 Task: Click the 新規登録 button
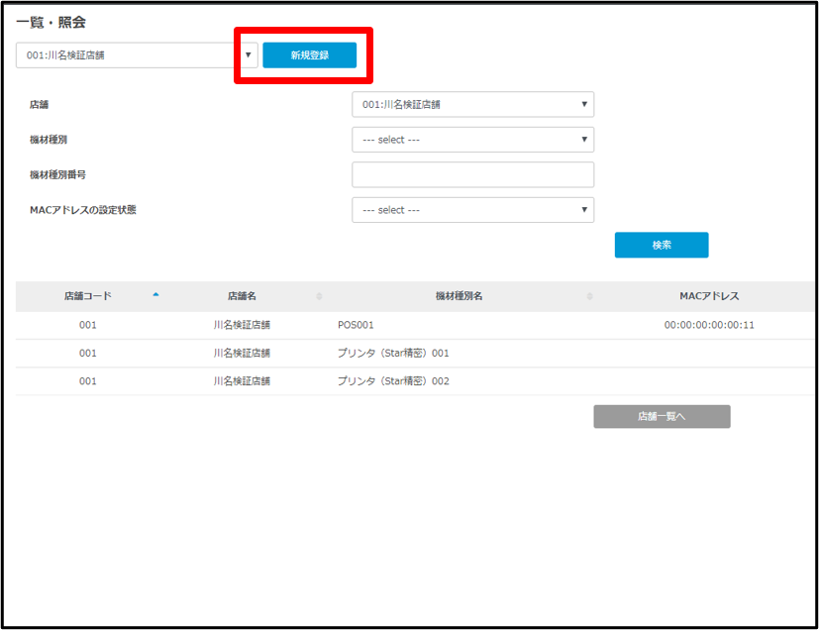(x=309, y=55)
